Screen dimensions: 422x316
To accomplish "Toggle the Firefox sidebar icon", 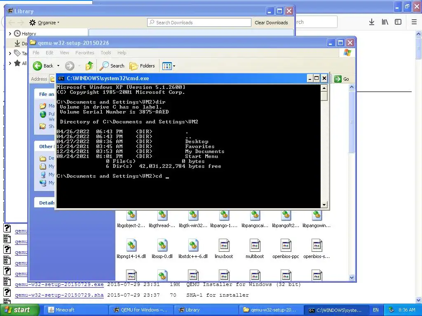I will coord(398,22).
